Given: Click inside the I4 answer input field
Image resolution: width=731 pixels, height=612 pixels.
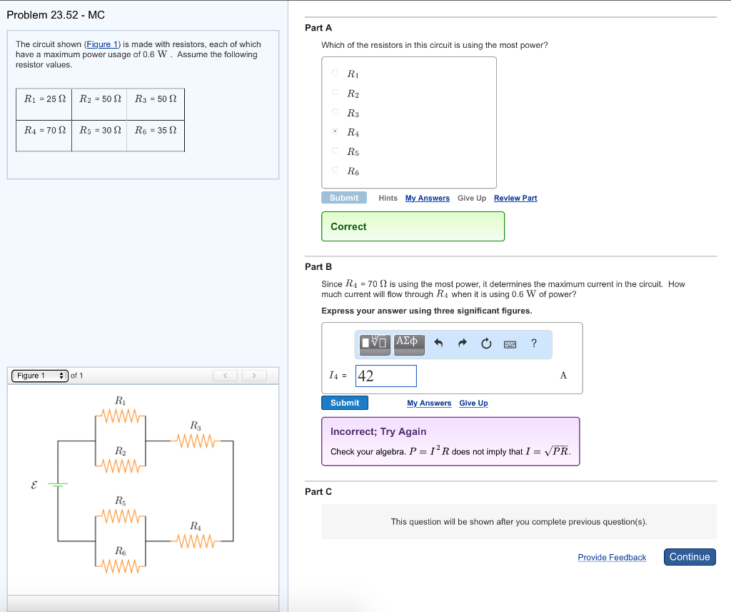Looking at the screenshot, I should click(385, 375).
